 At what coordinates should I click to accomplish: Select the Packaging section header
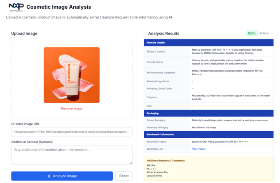208,113
